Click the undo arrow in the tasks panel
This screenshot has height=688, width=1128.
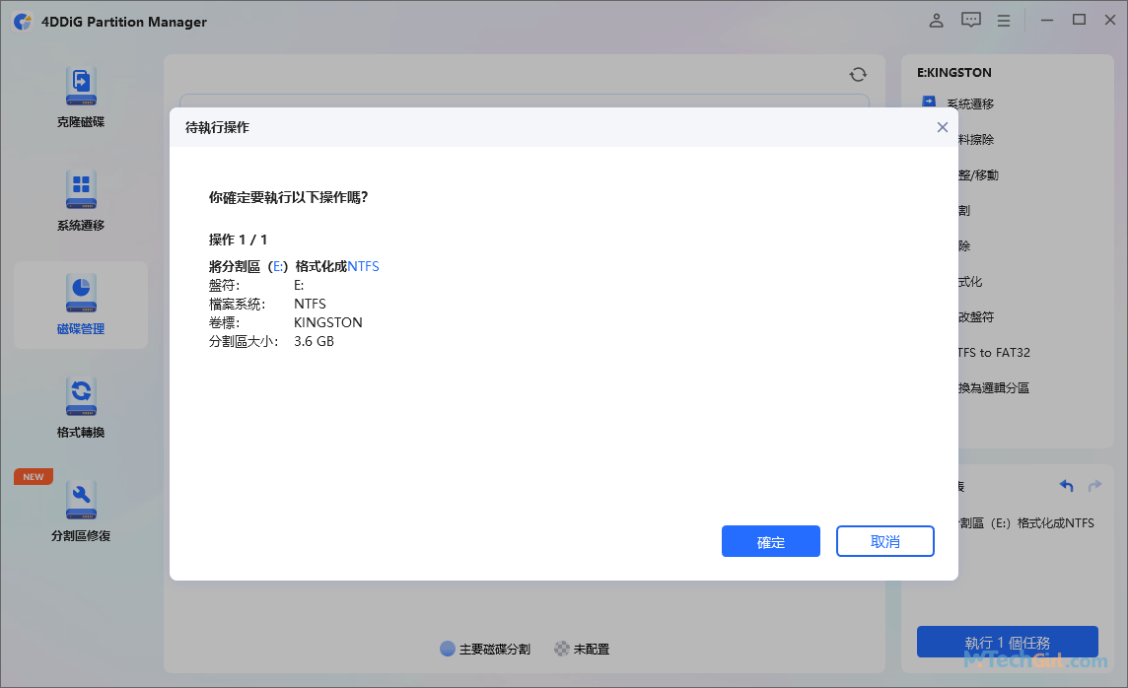pos(1066,486)
